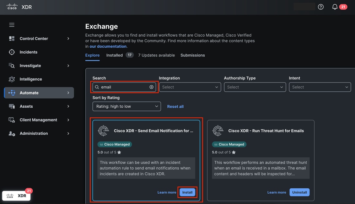Expand the Assets submenu chevron
Viewport: 355px width, 204px height.
68,106
